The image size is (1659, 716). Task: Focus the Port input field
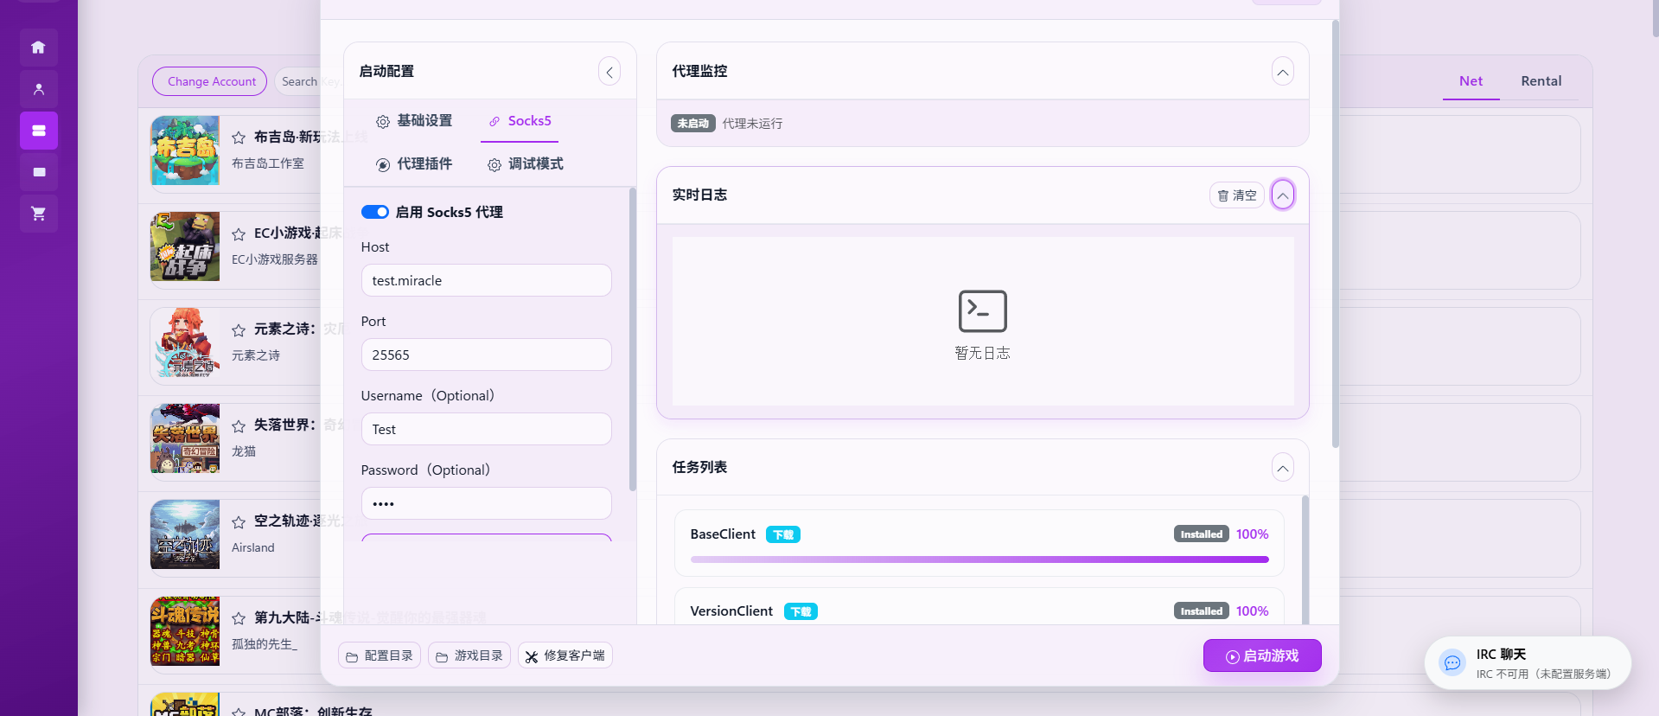tap(486, 355)
